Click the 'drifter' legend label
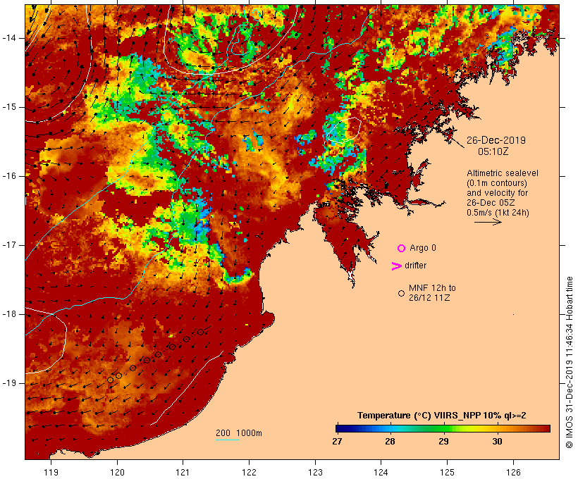The image size is (578, 479). click(x=415, y=266)
